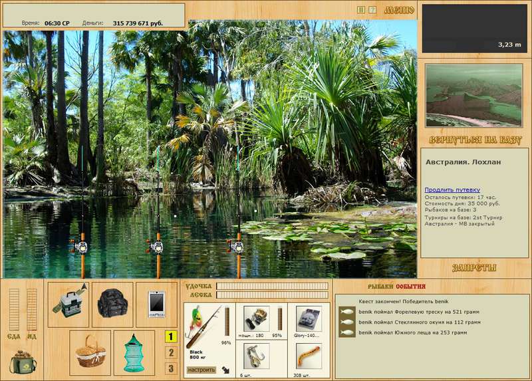The width and height of the screenshot is (532, 381).
Task: Click the Продлить путевку link
Action: [452, 190]
